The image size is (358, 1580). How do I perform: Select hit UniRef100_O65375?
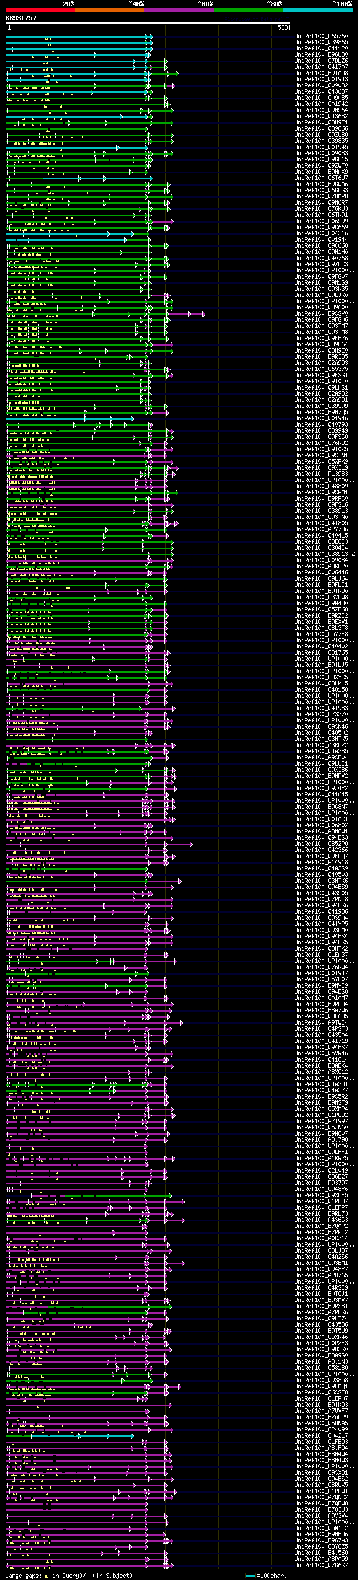tap(321, 369)
